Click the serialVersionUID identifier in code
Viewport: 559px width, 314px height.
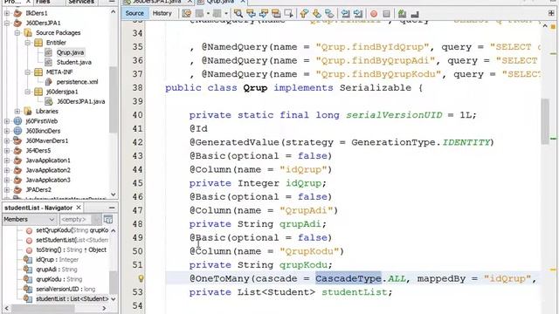click(x=394, y=115)
